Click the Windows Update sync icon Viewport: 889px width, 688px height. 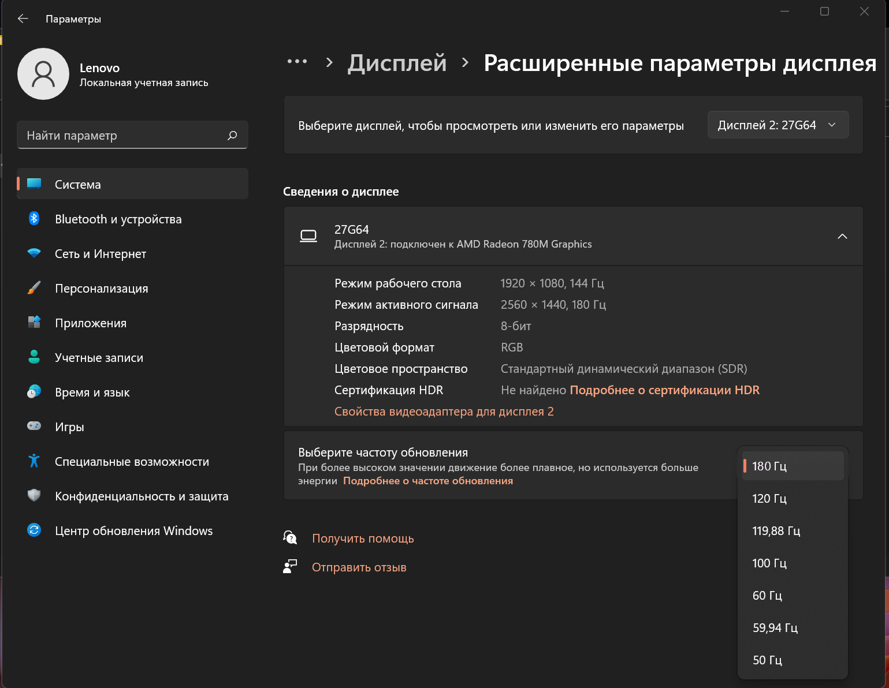34,530
